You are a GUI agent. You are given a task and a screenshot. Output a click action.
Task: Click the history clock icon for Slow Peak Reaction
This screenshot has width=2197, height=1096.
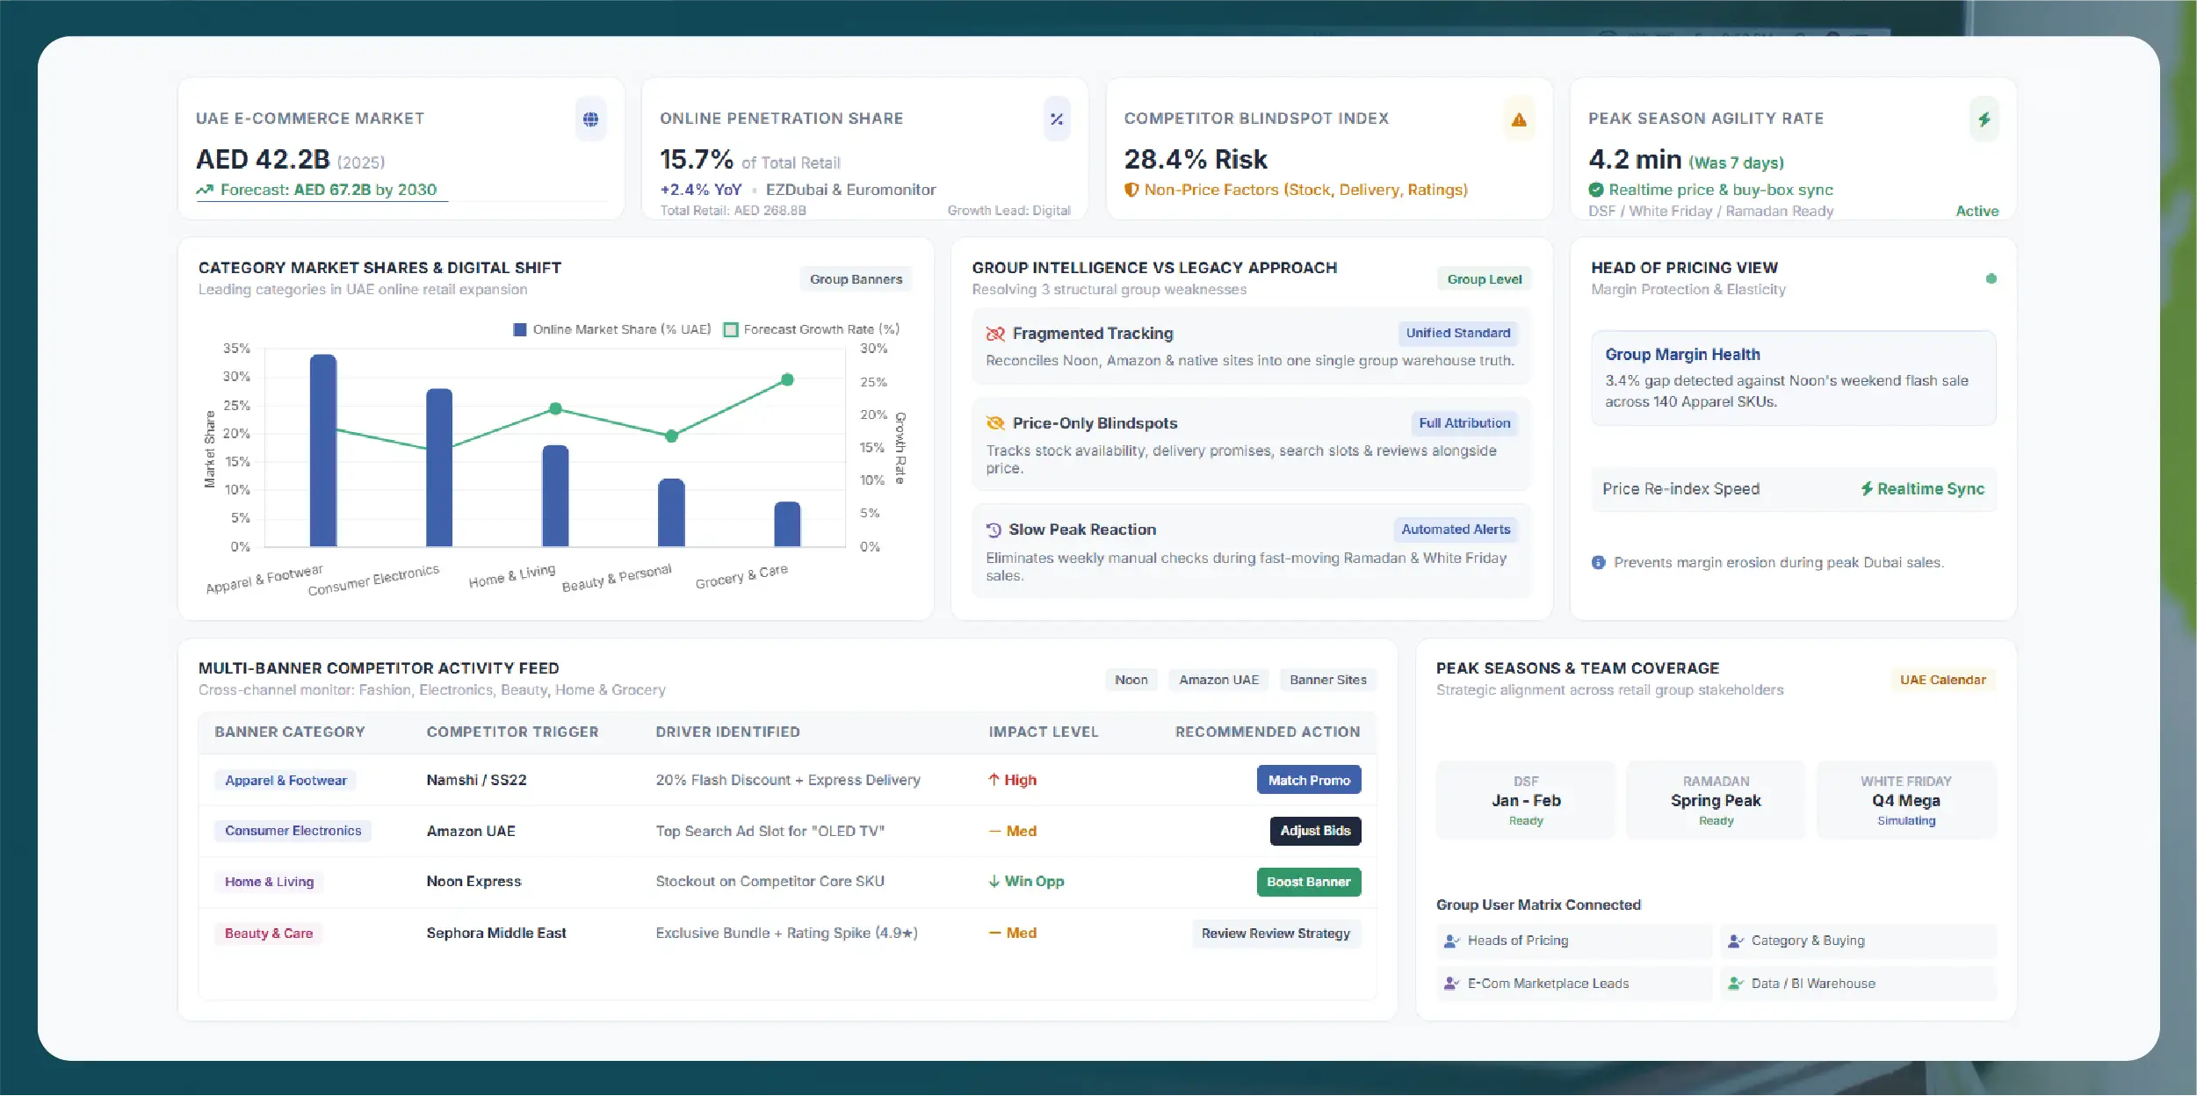[994, 530]
